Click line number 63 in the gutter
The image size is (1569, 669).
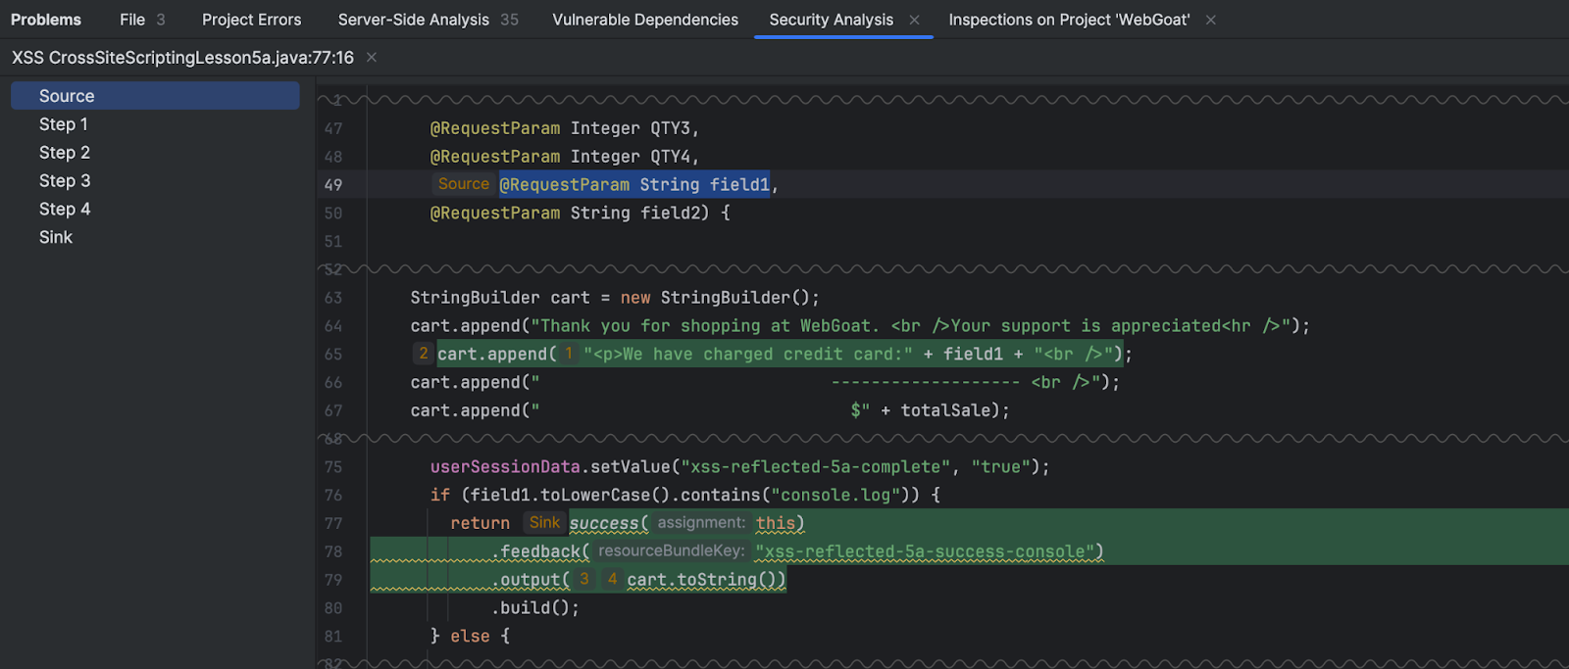click(x=333, y=298)
